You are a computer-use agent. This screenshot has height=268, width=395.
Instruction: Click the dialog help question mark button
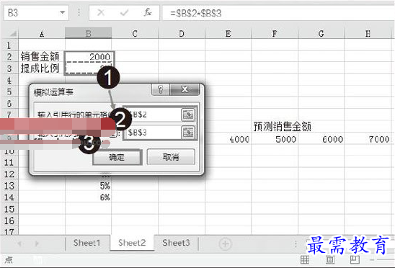160,89
